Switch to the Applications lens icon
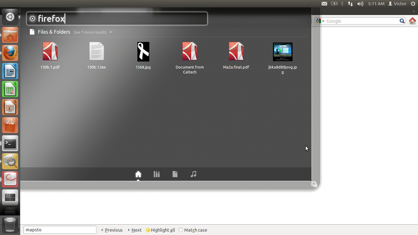Image resolution: width=418 pixels, height=235 pixels. [x=157, y=174]
